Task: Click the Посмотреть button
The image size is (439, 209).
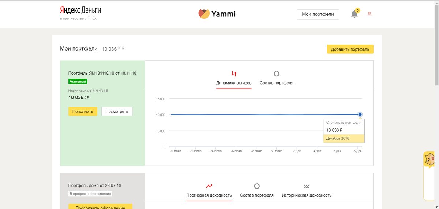Action: click(x=117, y=111)
